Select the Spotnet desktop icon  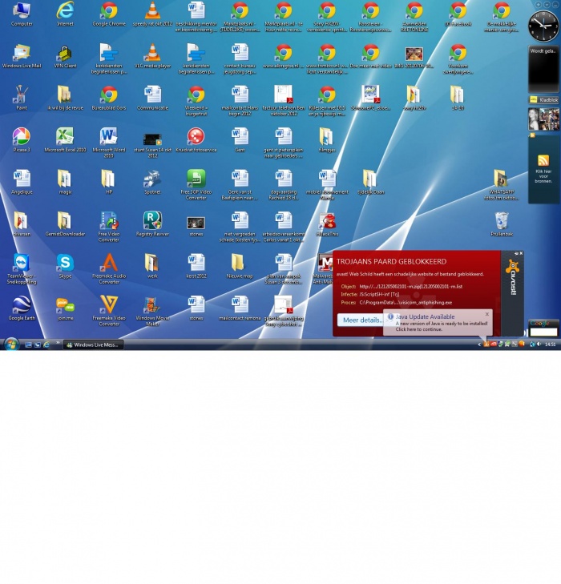(152, 183)
